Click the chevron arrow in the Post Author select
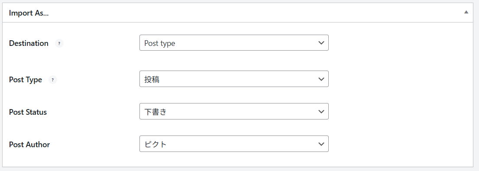Viewport: 479px width, 171px height. [x=321, y=144]
